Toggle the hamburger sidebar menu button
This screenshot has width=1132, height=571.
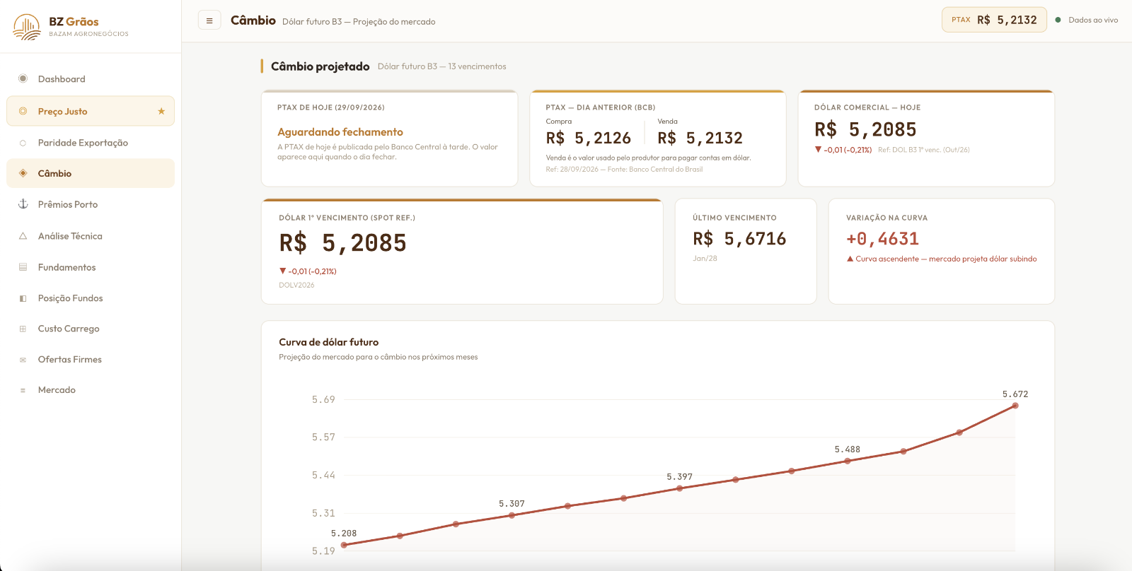209,20
